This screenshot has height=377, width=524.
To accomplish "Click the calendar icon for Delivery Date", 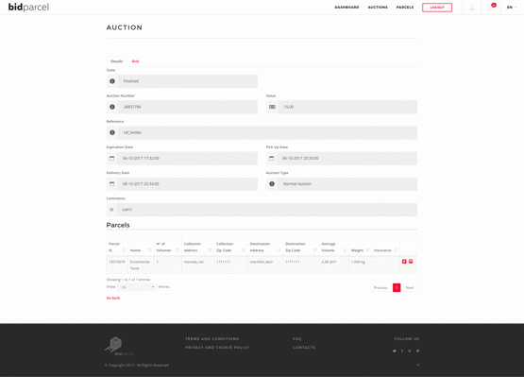I will 112,184.
